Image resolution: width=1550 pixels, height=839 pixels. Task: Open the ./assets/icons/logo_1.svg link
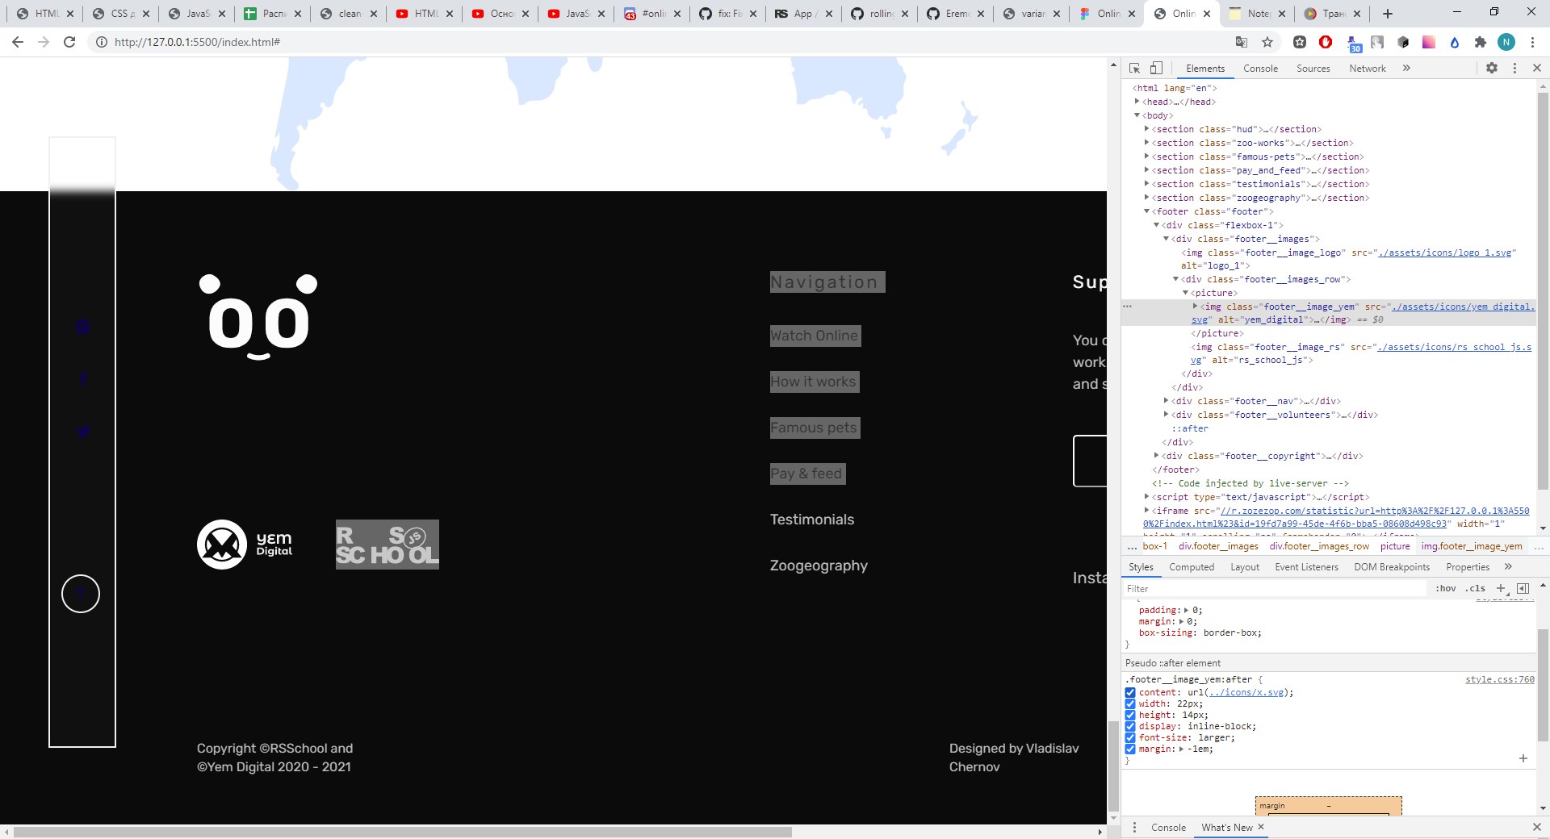click(x=1445, y=253)
